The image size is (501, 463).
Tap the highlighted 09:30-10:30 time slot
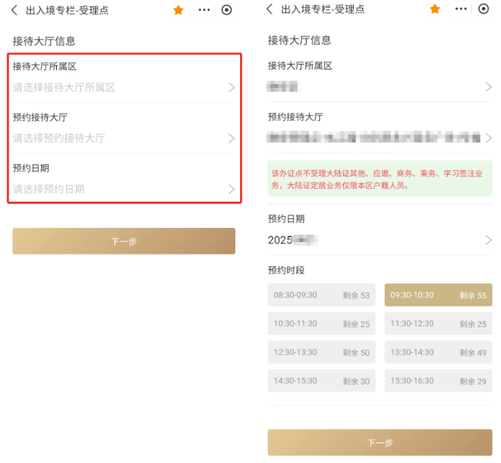438,295
